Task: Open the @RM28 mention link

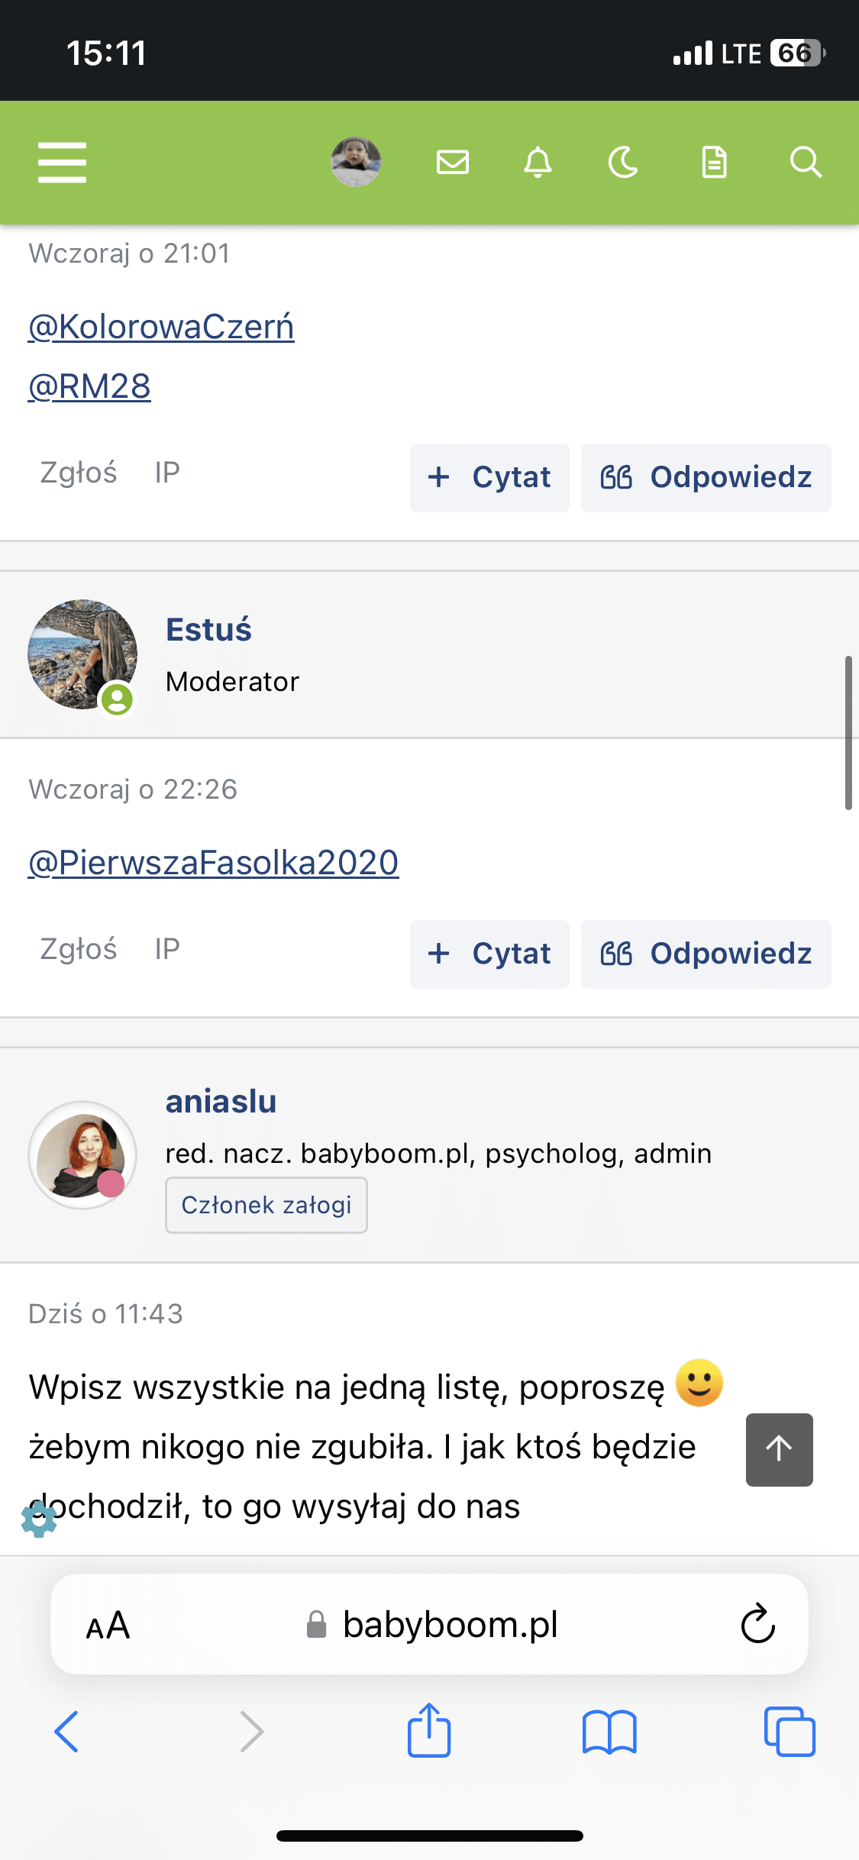Action: click(89, 386)
